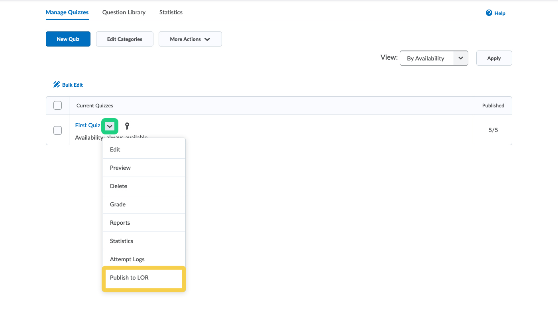Screen dimensions: 558x313
Task: Open the First Quiz link
Action: click(88, 125)
